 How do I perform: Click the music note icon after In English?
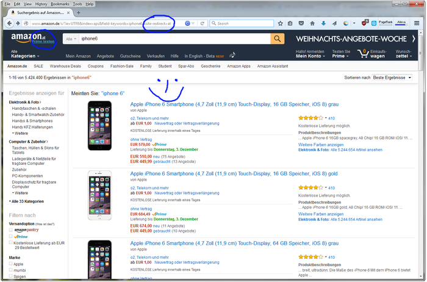click(x=232, y=55)
